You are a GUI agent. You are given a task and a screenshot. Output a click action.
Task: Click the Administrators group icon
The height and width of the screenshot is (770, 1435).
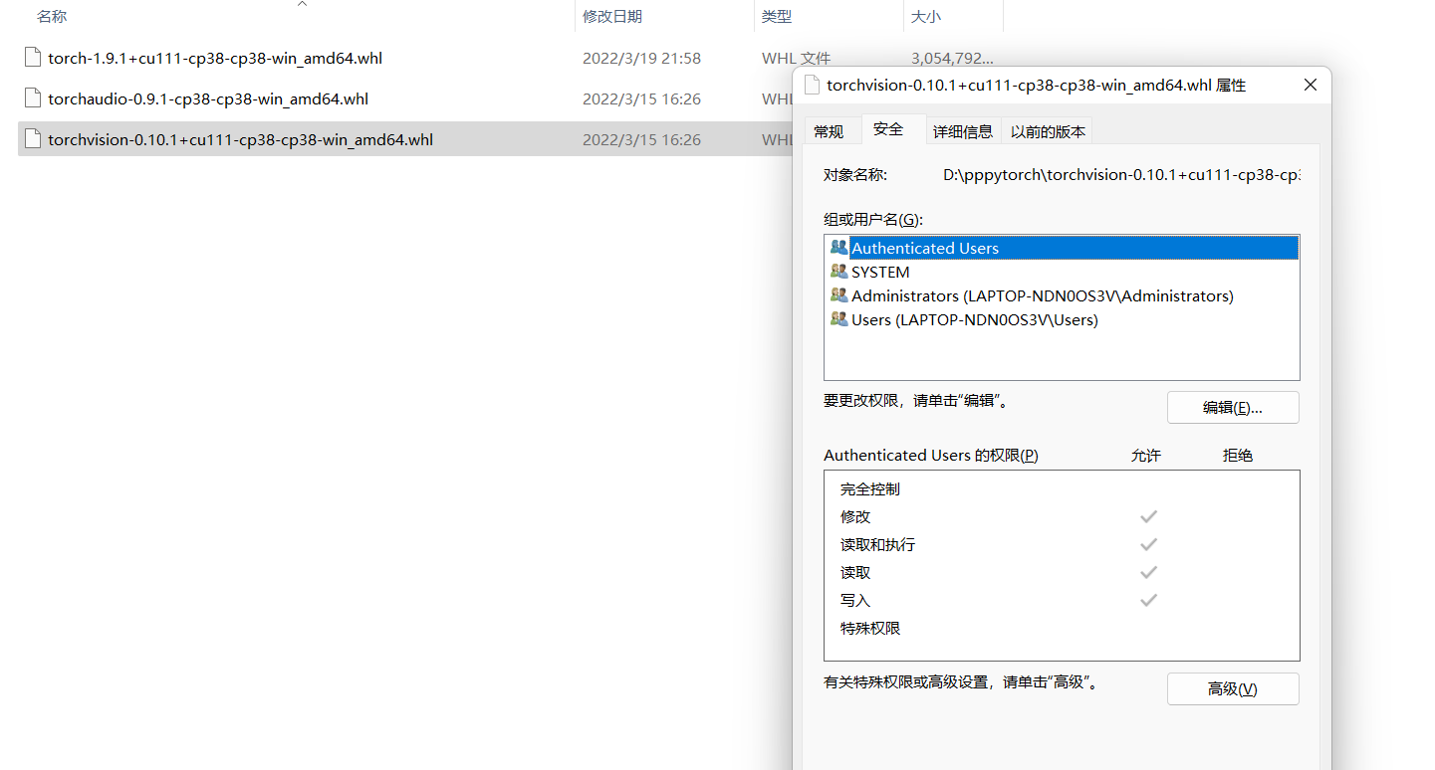838,295
